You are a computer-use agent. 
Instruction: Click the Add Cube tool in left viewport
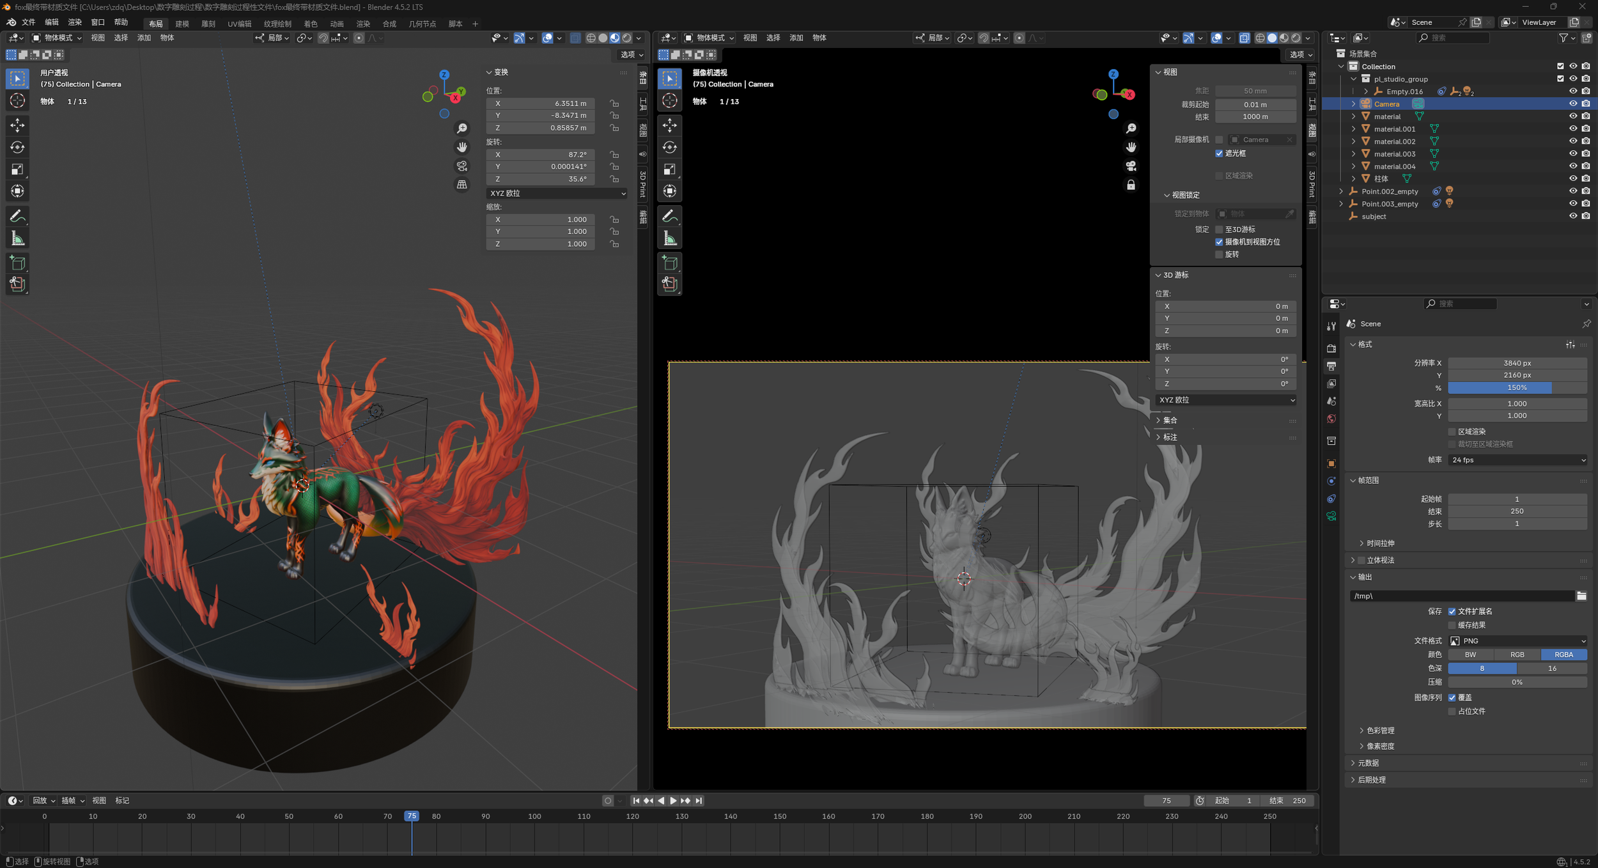tap(17, 263)
